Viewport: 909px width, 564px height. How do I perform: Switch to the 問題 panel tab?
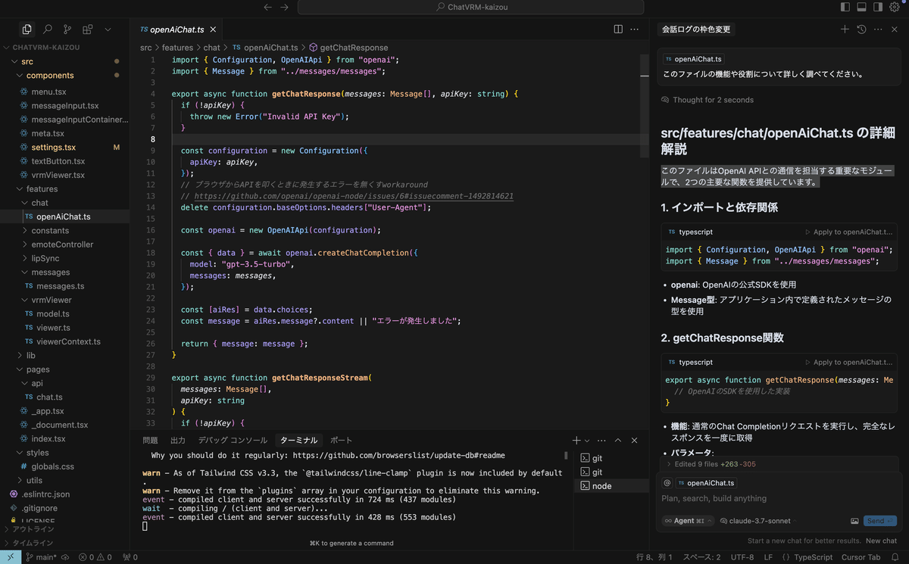149,439
